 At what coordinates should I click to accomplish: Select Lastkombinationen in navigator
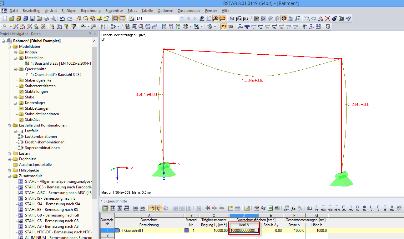(x=41, y=137)
